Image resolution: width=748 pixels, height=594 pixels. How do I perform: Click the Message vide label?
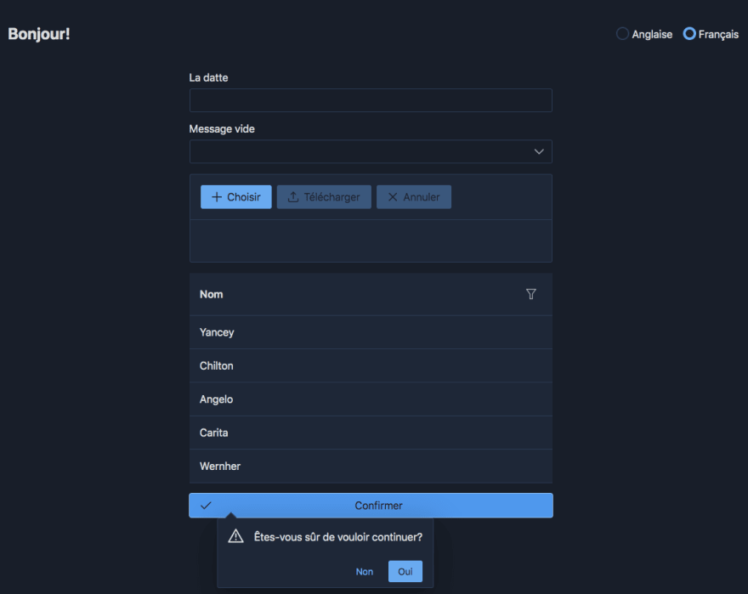(222, 129)
